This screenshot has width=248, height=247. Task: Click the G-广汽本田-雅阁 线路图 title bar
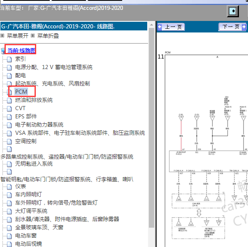coord(74,26)
